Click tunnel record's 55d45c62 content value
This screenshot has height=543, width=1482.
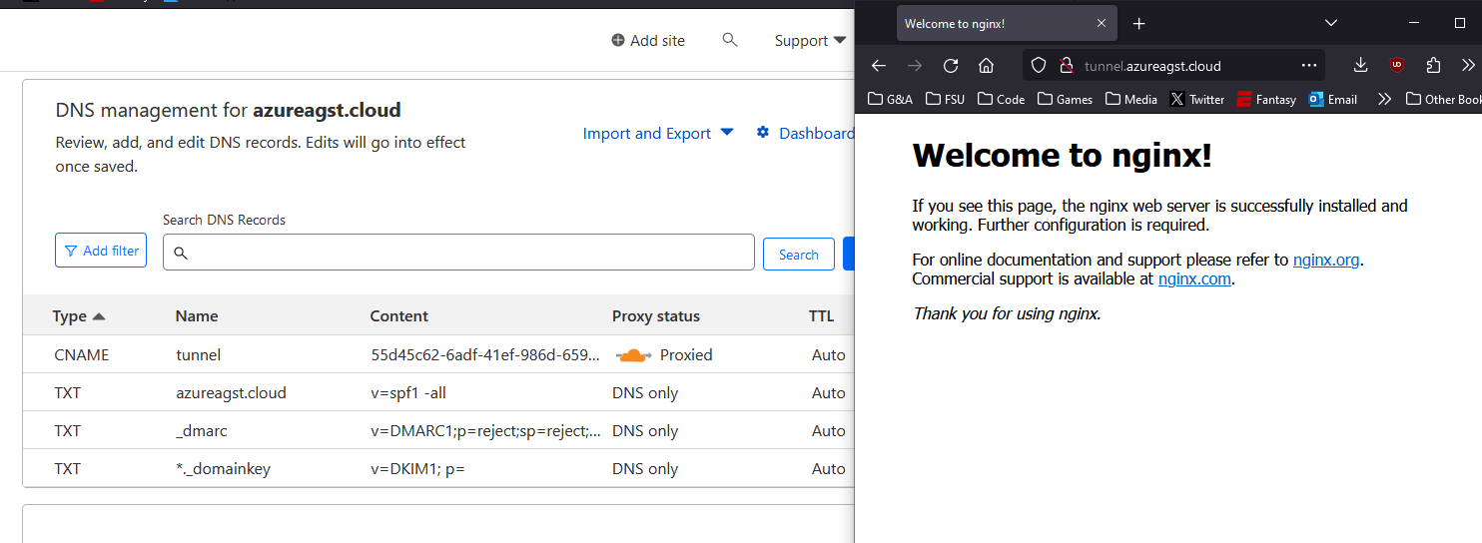point(485,355)
